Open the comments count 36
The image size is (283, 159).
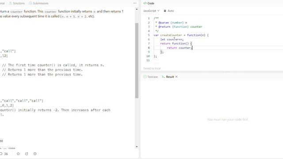pos(4,154)
